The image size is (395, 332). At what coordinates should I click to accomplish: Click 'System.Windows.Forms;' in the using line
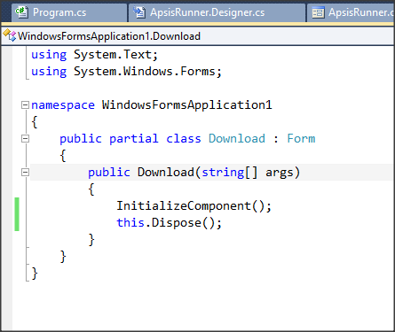pyautogui.click(x=147, y=72)
